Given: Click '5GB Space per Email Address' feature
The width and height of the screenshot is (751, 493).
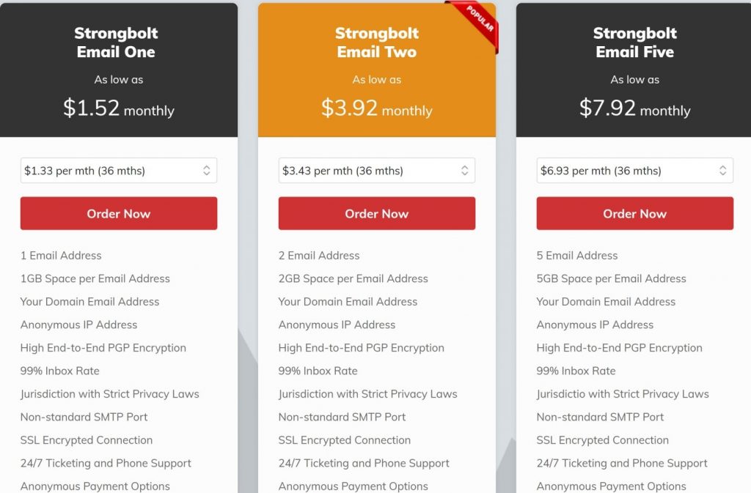Looking at the screenshot, I should (611, 278).
